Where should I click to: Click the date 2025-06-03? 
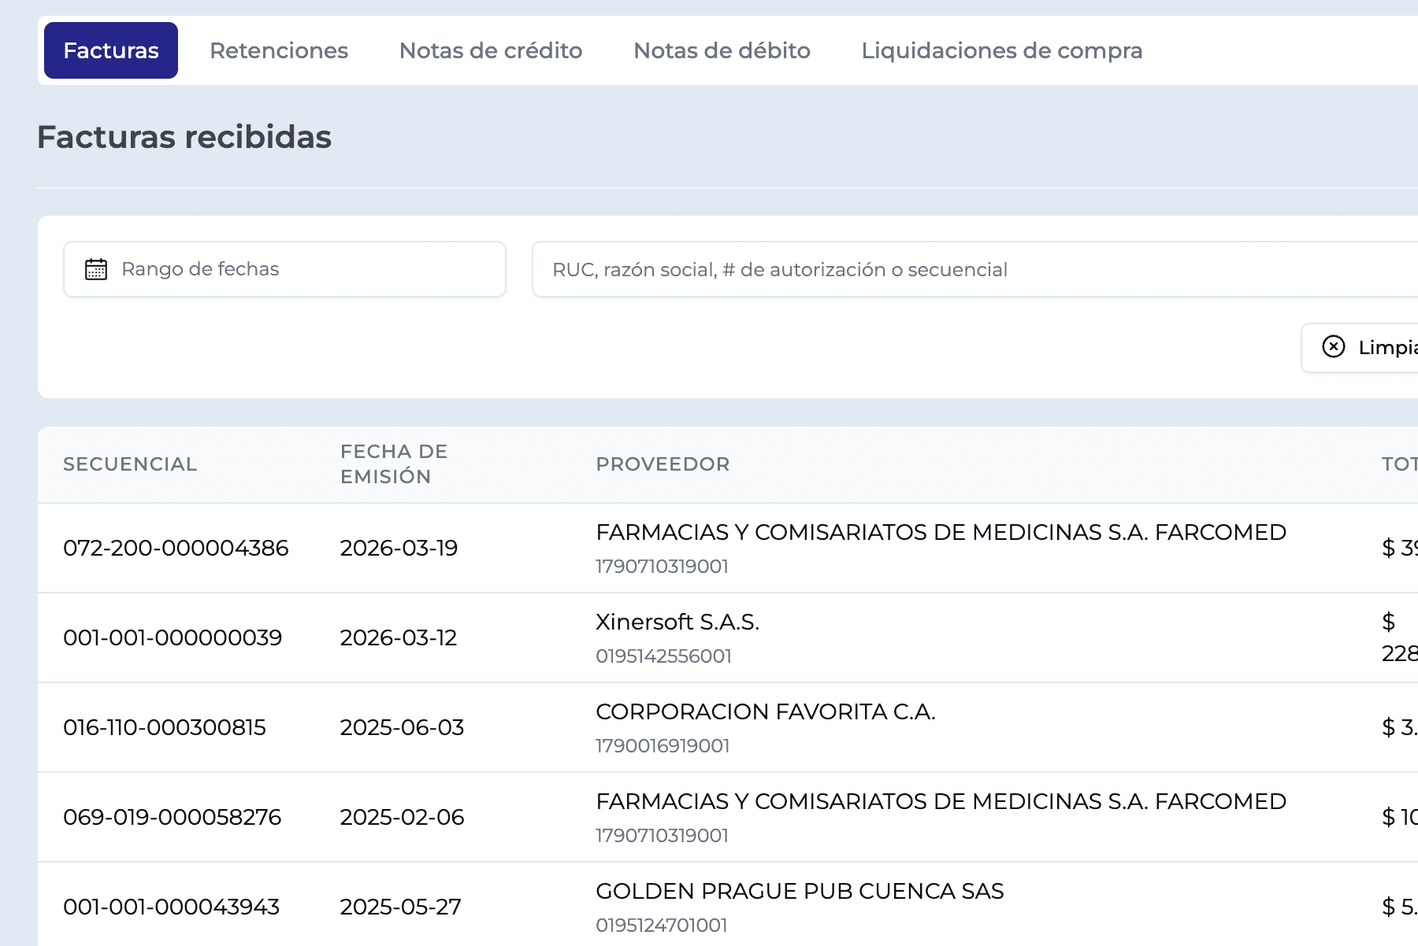click(x=402, y=727)
